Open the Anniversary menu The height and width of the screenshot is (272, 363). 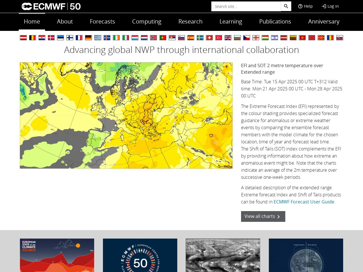[324, 22]
